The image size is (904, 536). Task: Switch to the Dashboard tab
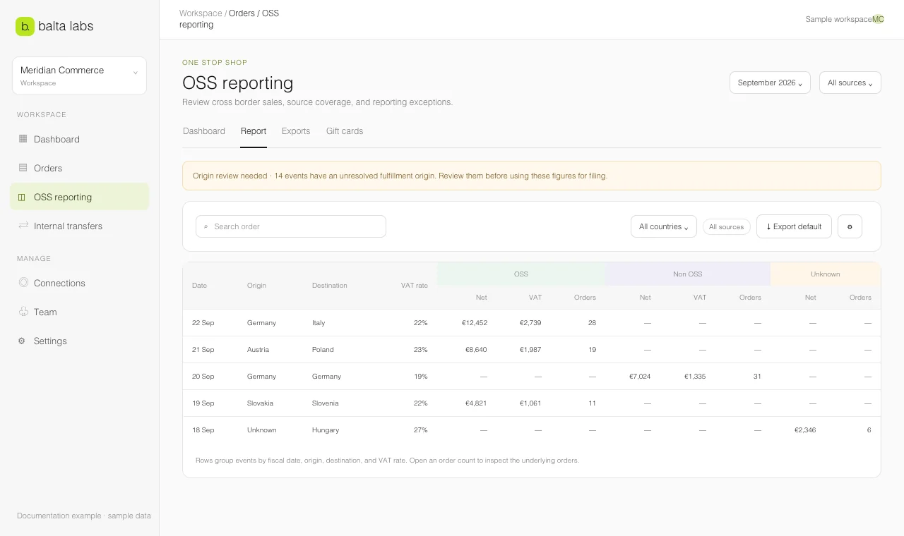204,131
